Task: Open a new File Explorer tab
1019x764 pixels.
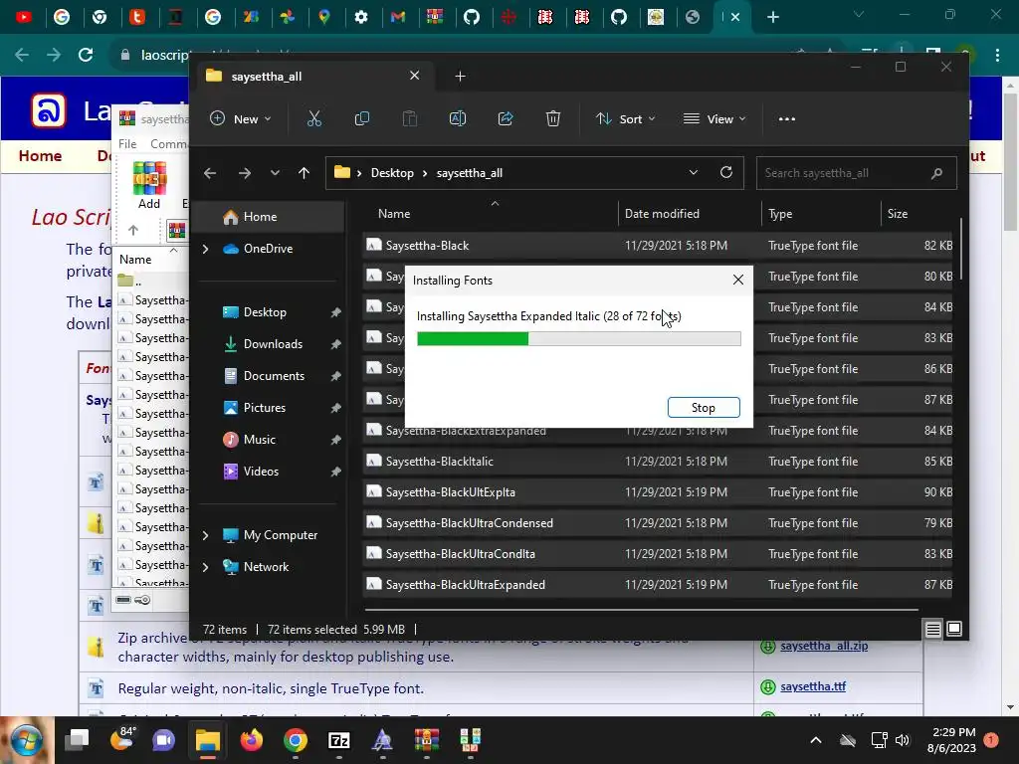Action: click(x=460, y=76)
